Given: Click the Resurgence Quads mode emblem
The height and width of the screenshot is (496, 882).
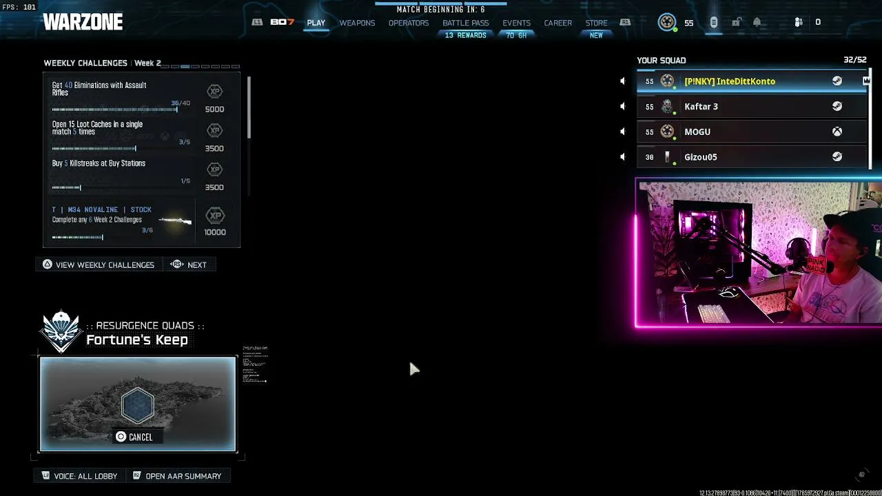Looking at the screenshot, I should [x=61, y=331].
